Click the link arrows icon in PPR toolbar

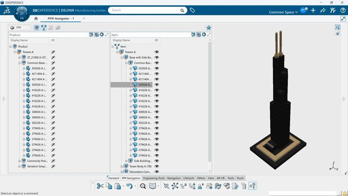coord(166,186)
